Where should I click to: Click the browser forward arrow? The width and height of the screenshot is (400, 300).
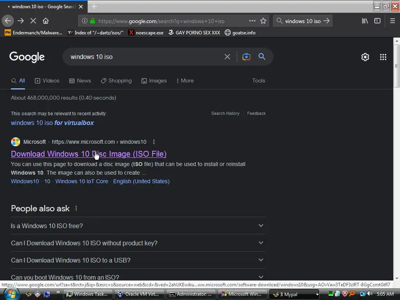(x=21, y=21)
